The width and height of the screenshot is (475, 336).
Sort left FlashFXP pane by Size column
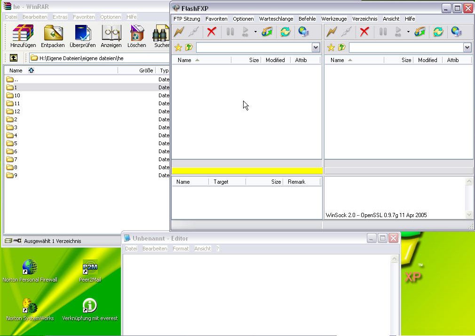[246, 60]
